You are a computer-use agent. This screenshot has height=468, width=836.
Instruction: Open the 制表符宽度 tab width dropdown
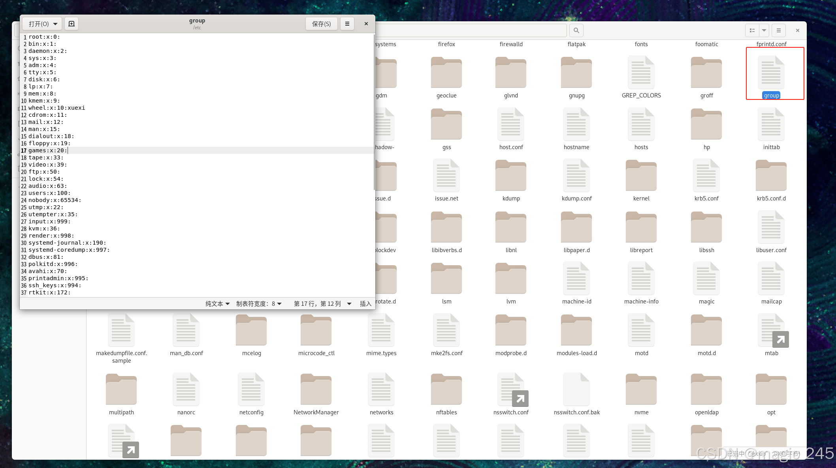coord(259,303)
